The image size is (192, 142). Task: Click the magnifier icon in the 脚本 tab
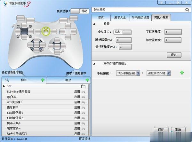point(7,80)
